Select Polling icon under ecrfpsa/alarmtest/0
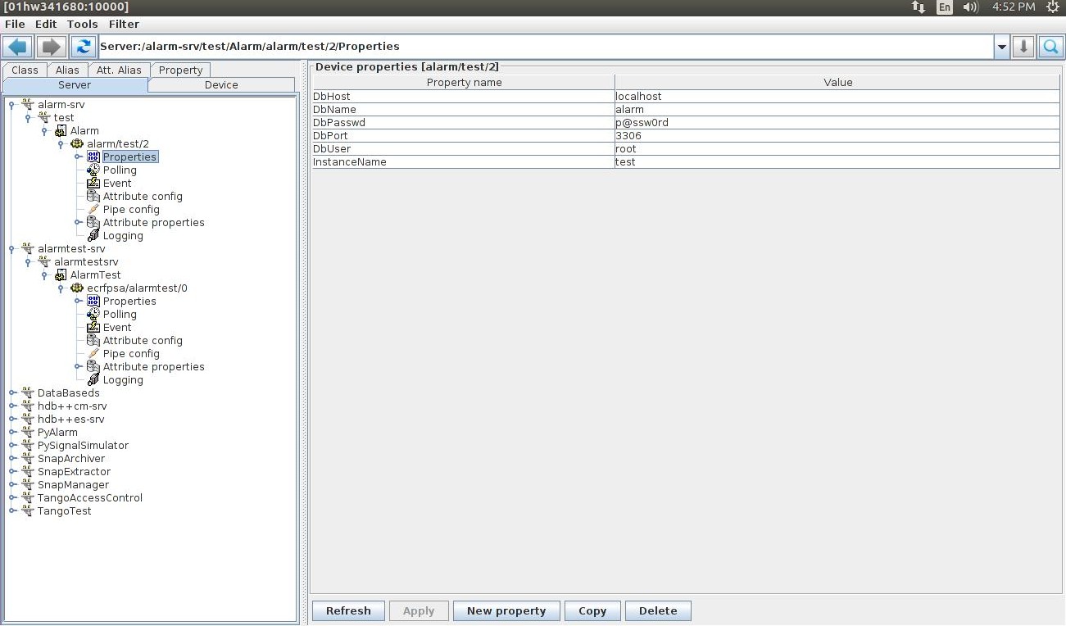Screen dimensions: 1066x626 tap(93, 315)
